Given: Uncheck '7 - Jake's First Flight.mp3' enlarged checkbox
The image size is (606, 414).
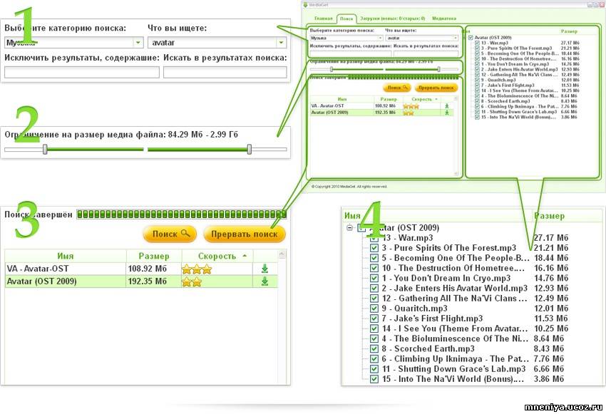Looking at the screenshot, I should (374, 319).
